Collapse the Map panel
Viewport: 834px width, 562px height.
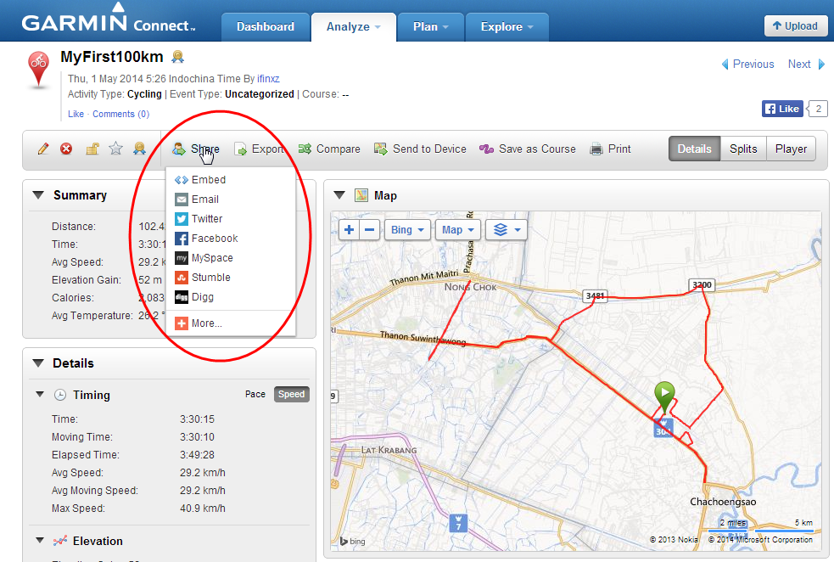tap(339, 194)
